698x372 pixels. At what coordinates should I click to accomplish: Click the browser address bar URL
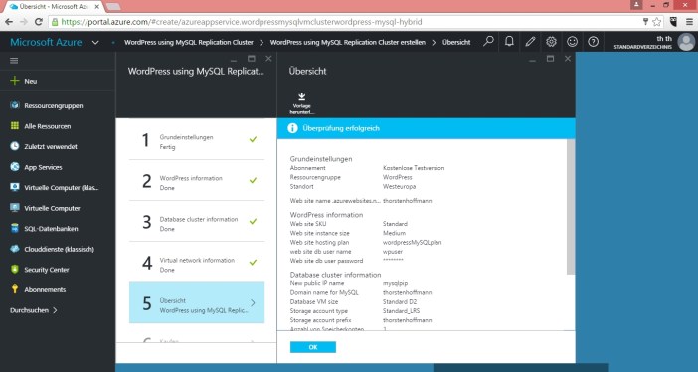click(242, 21)
